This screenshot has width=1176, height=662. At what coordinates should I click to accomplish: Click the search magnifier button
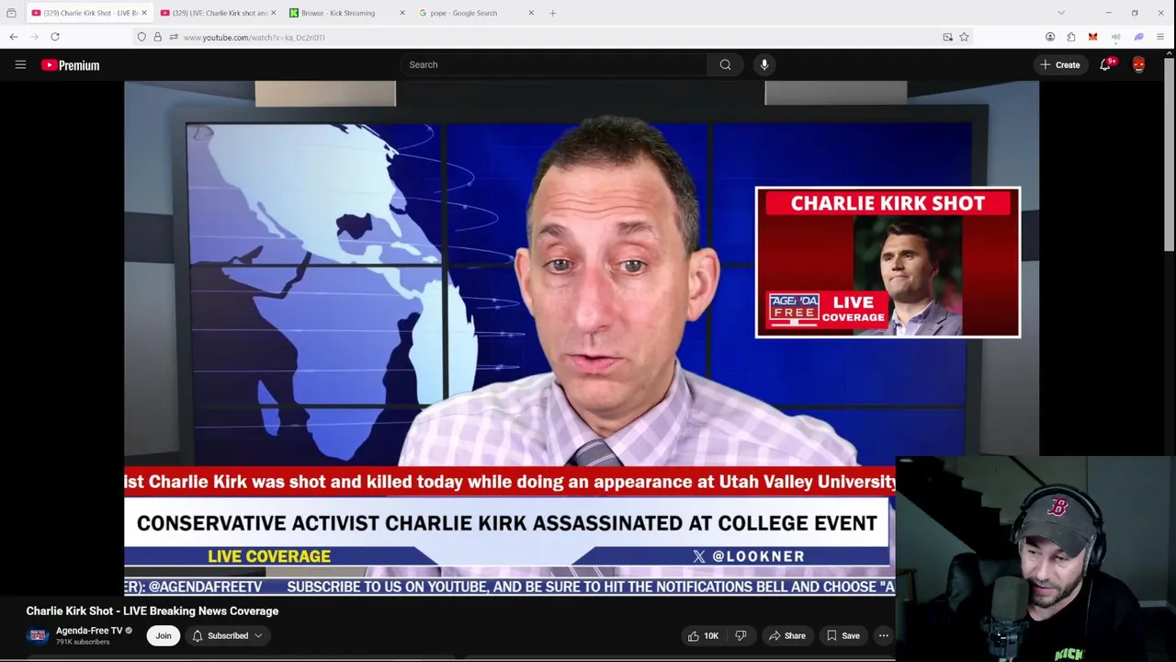[x=726, y=64]
